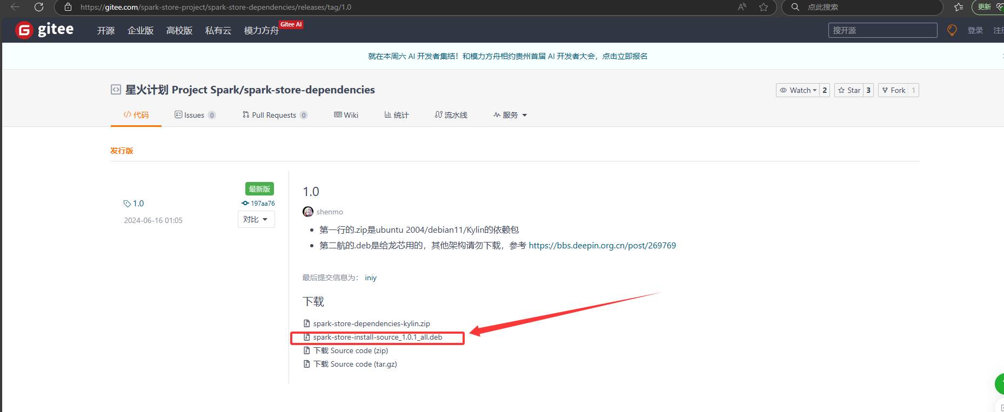Click the Star count 3
1004x412 pixels.
click(868, 90)
